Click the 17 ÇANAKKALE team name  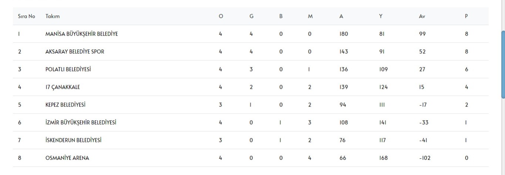pyautogui.click(x=63, y=87)
